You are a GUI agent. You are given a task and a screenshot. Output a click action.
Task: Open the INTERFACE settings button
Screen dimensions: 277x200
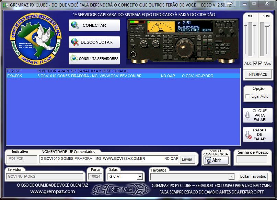point(258,74)
